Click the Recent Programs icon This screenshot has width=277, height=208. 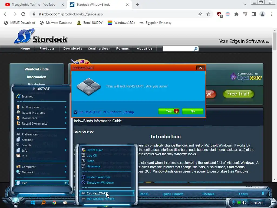pos(18,112)
